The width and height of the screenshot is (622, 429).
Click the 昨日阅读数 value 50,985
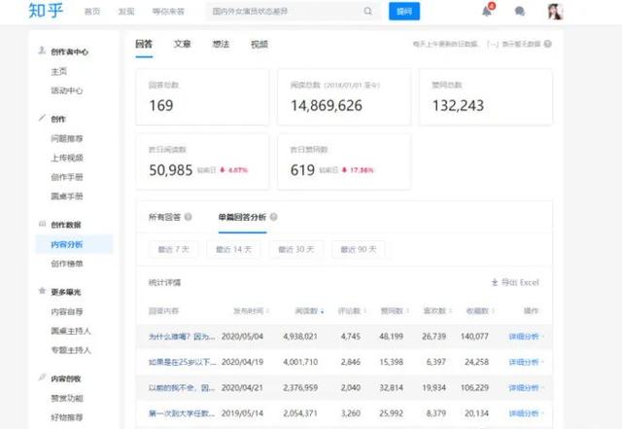pyautogui.click(x=171, y=170)
